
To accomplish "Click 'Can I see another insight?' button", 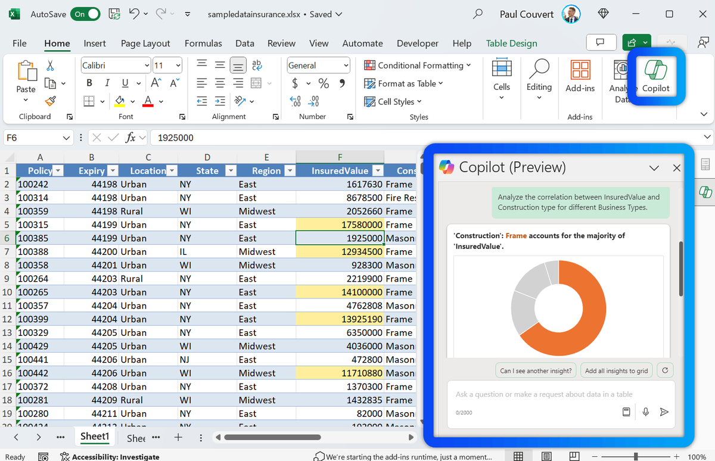I will pos(536,370).
